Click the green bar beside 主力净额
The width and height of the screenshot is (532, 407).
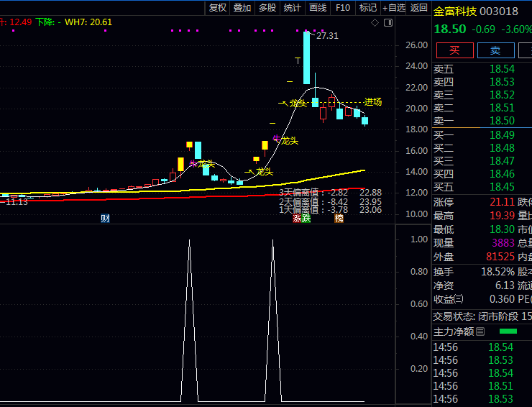pos(508,331)
